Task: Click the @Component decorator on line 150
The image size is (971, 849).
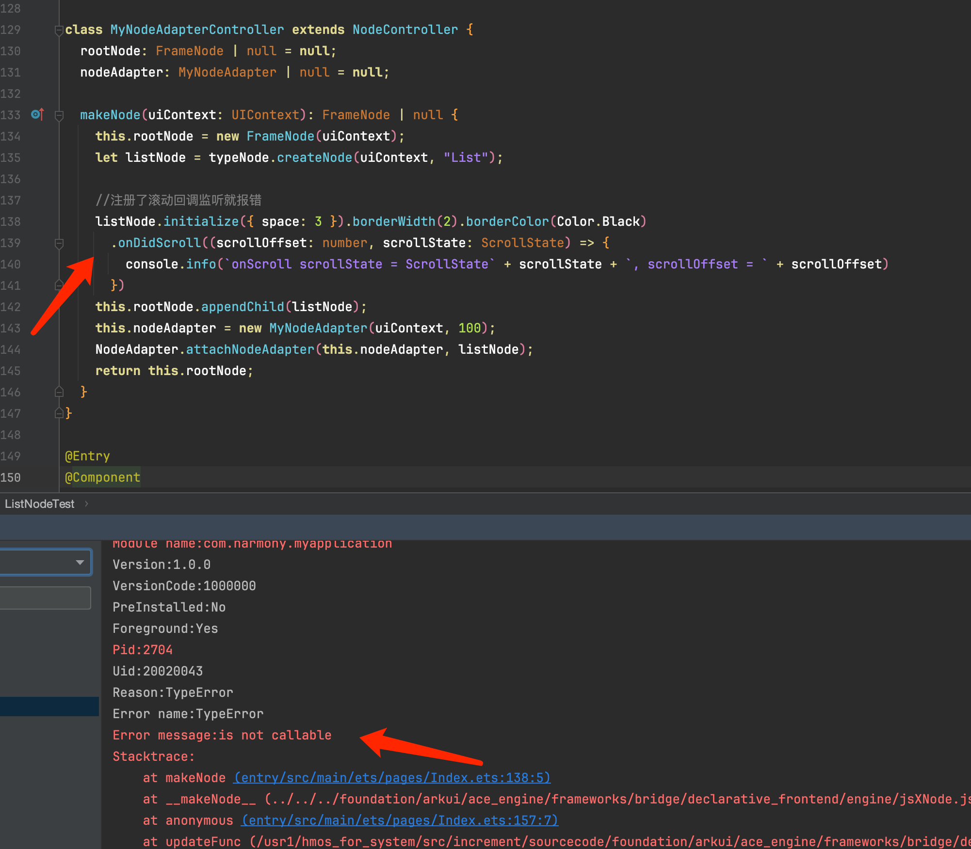Action: point(102,477)
